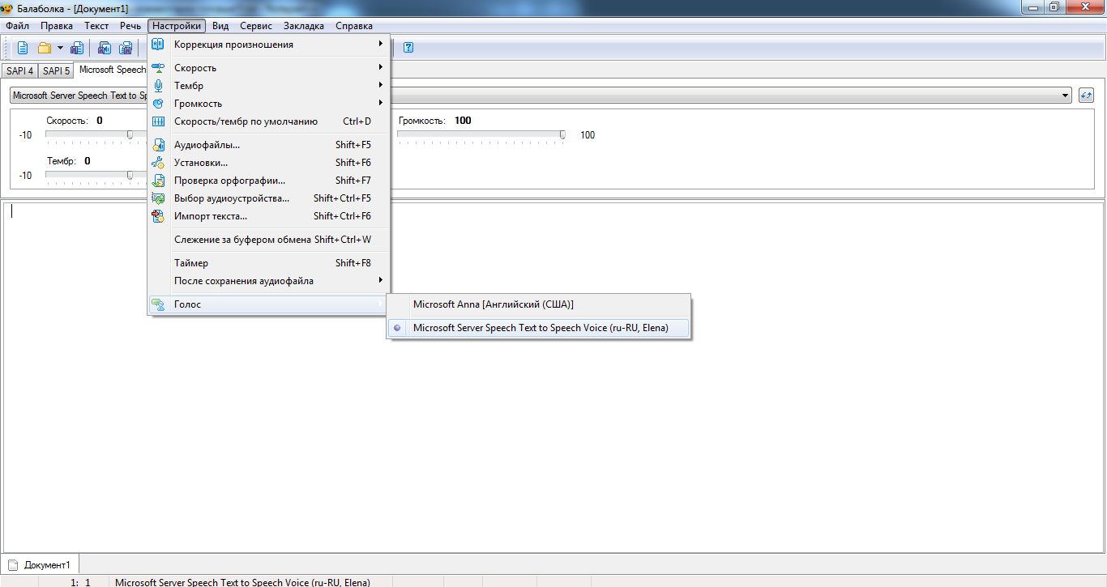Select the Microsoft Speech Platform tab
Viewport: 1107px width, 587px height.
pyautogui.click(x=111, y=70)
